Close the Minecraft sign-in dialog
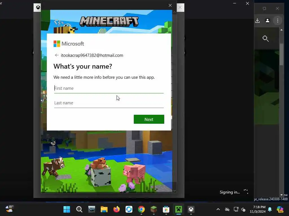 tap(170, 6)
